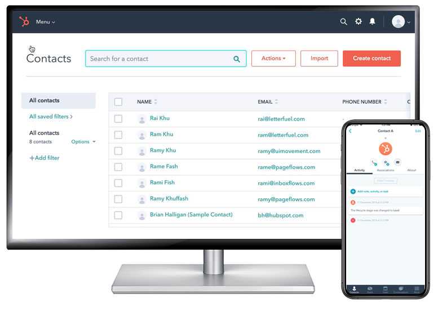Tap the phone call icon on mobile
The height and width of the screenshot is (316, 438).
(374, 162)
